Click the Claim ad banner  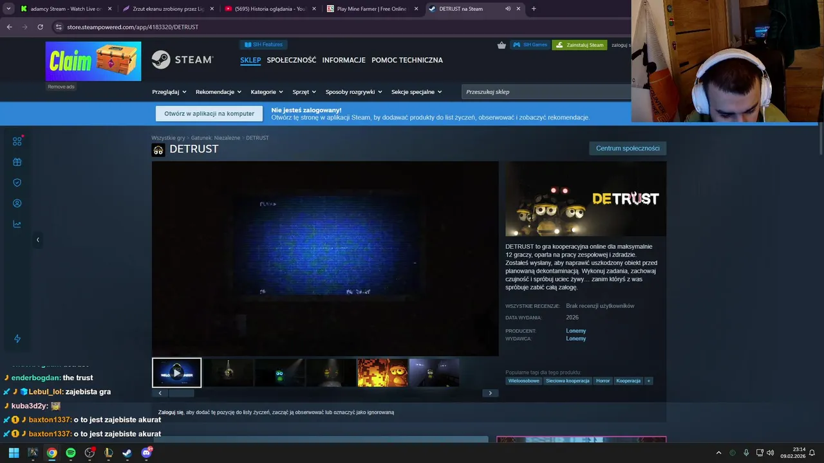coord(93,61)
